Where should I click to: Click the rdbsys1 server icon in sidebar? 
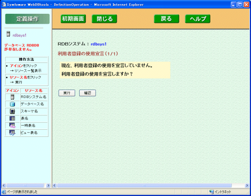point(8,35)
